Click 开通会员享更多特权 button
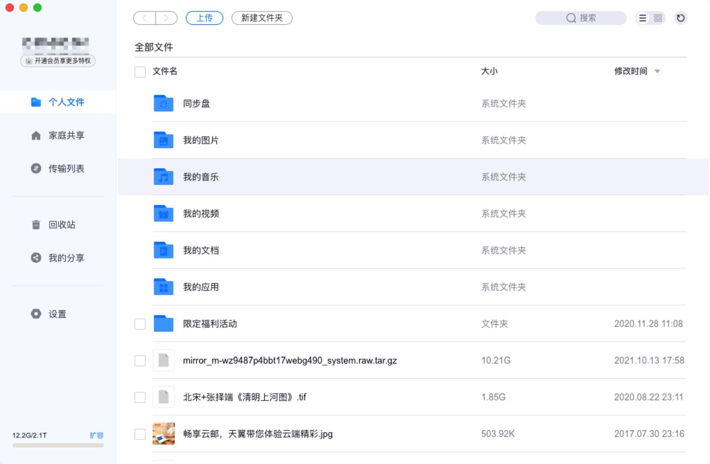 point(58,61)
